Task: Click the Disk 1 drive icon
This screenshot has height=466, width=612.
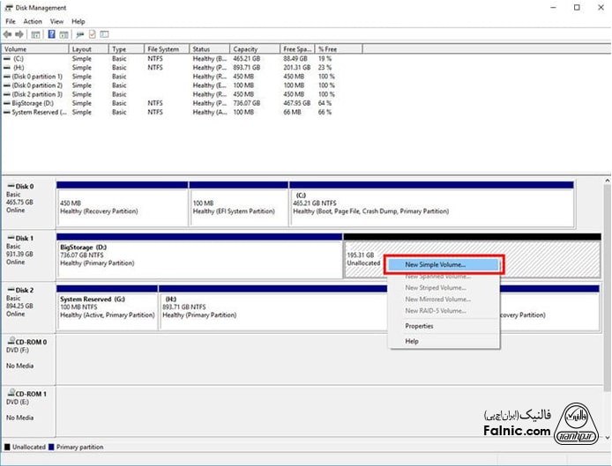Action: 10,238
